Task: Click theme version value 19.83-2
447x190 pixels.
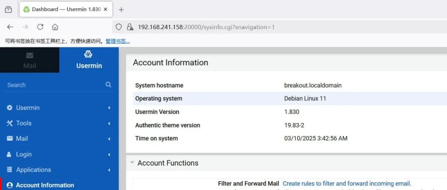Action: point(294,125)
